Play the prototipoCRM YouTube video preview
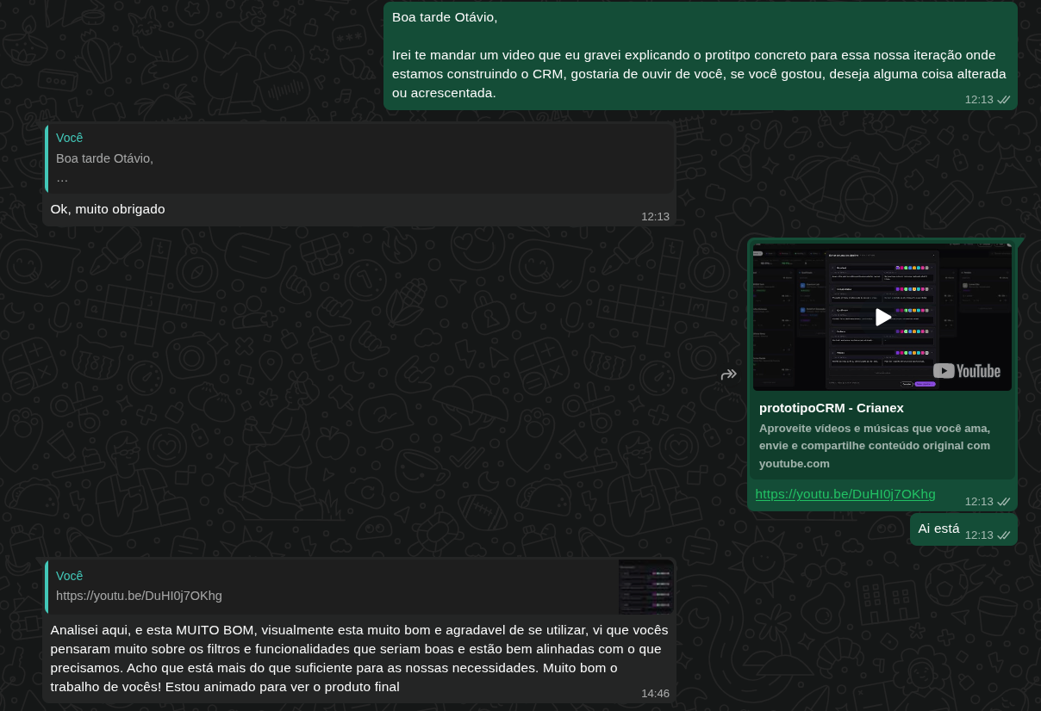1041x711 pixels. 882,317
